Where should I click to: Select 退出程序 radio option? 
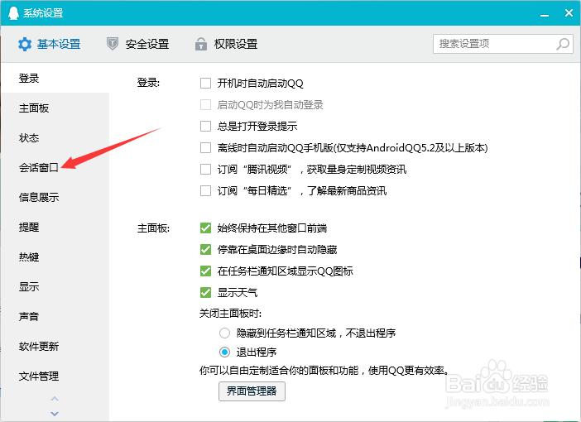(224, 352)
